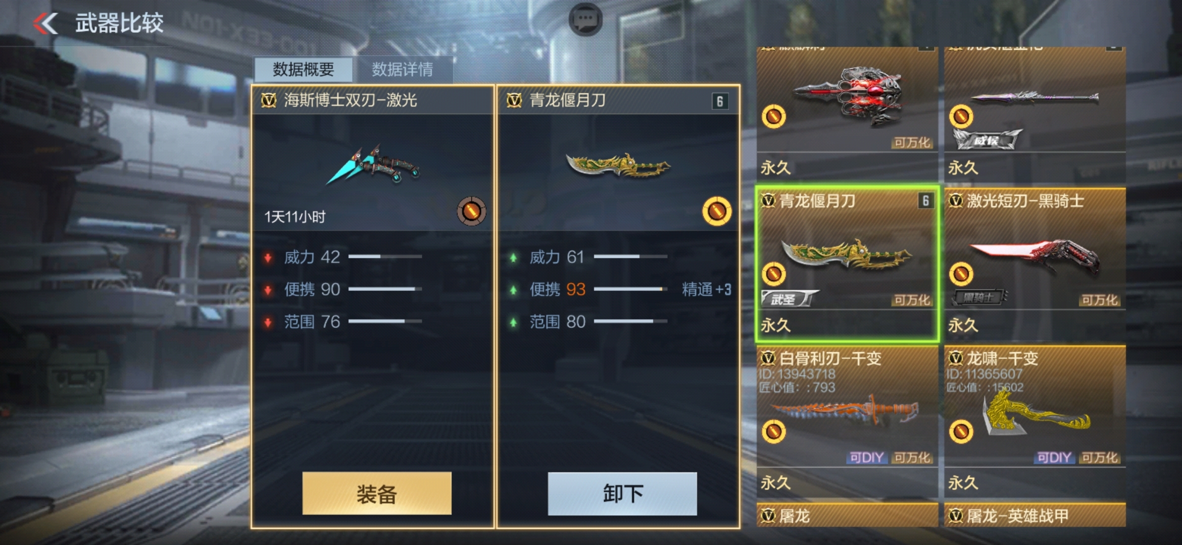Tap the gold ammo badge on 青龙偃月刀 panel
Image resolution: width=1182 pixels, height=545 pixels.
coord(716,211)
